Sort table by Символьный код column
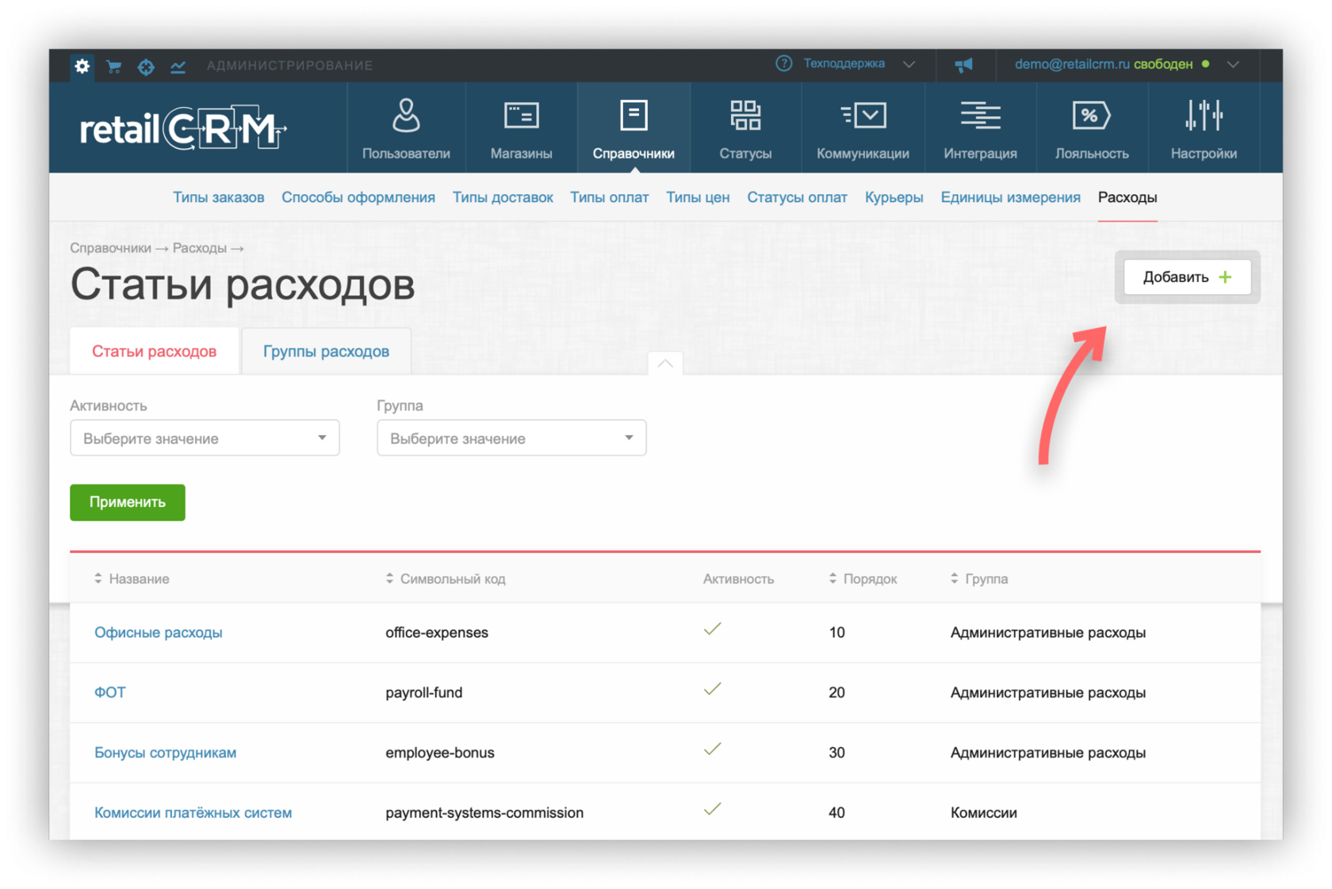 446,579
